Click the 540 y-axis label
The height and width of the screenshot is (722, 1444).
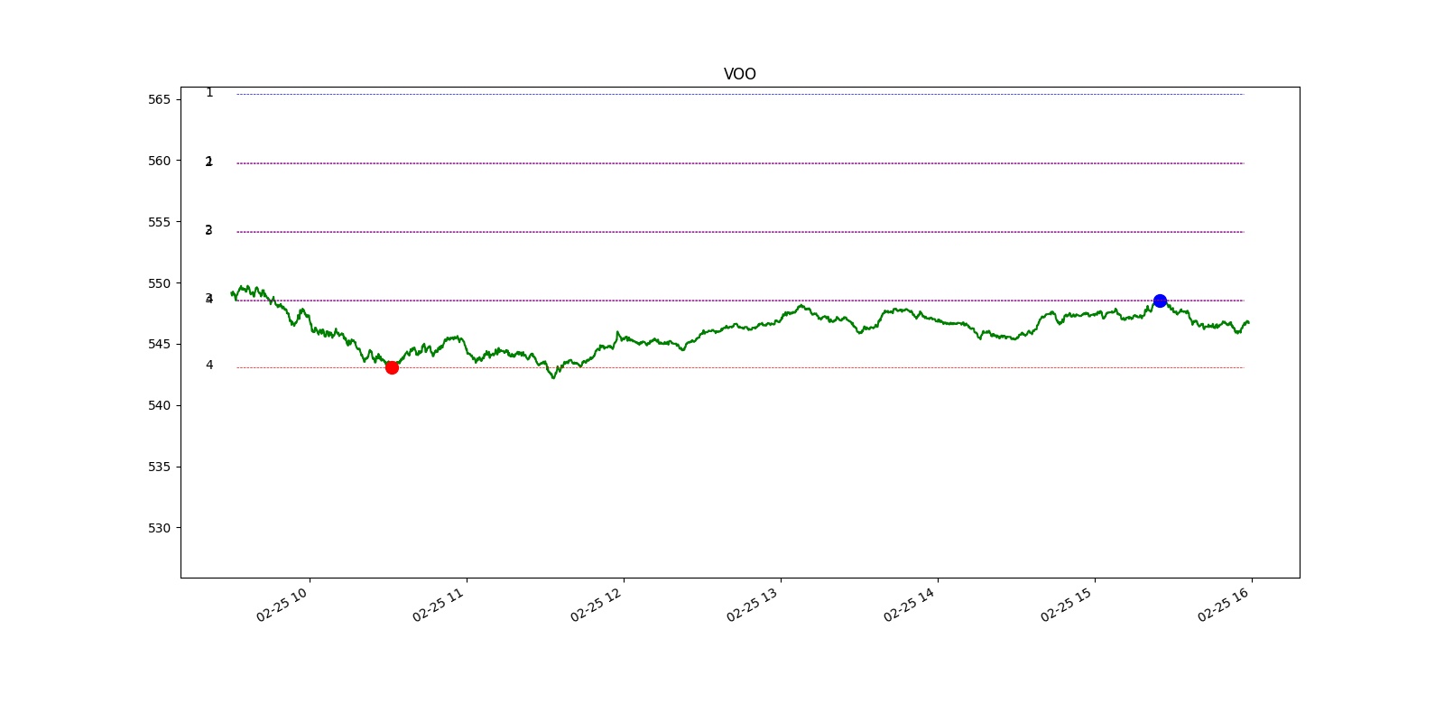[x=159, y=405]
